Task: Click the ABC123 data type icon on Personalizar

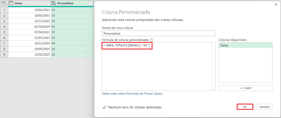Action: 54,3
